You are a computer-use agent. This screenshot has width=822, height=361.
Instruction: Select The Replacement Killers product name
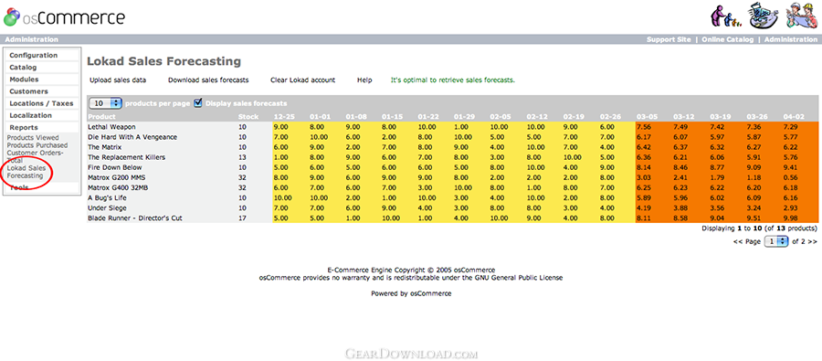126,157
